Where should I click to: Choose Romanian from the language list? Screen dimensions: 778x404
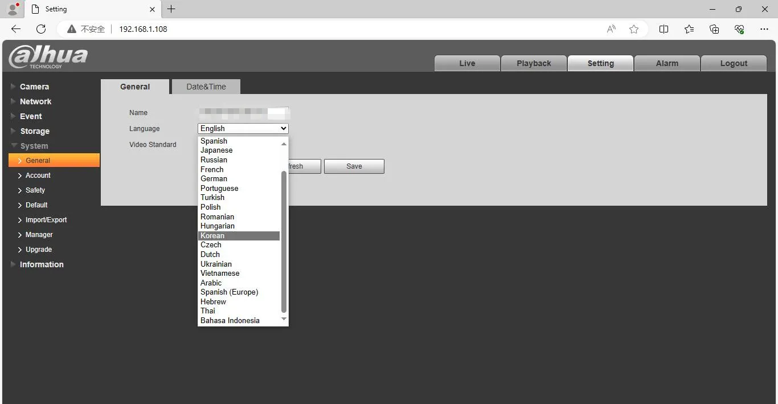[239, 217]
